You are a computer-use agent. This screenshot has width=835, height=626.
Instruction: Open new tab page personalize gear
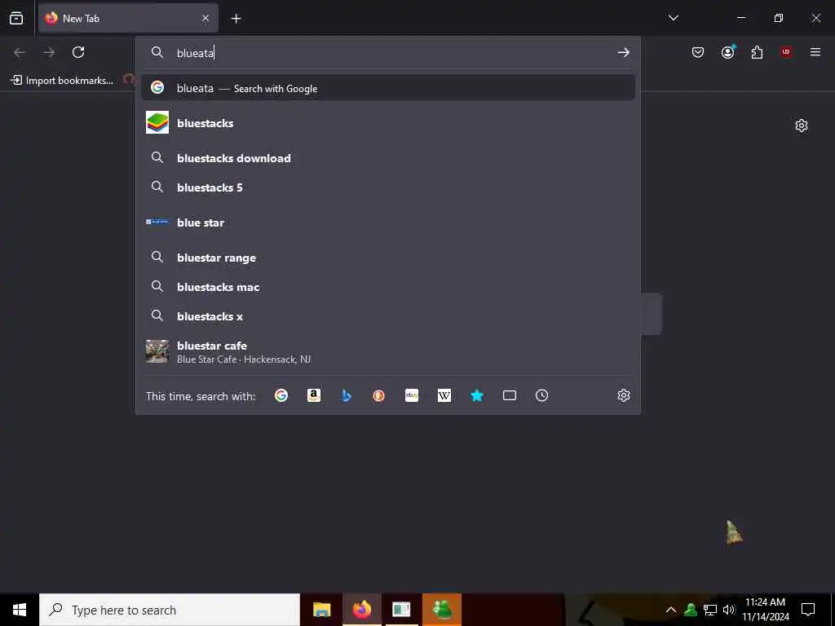tap(801, 126)
